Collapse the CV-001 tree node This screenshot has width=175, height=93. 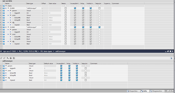point(8,8)
